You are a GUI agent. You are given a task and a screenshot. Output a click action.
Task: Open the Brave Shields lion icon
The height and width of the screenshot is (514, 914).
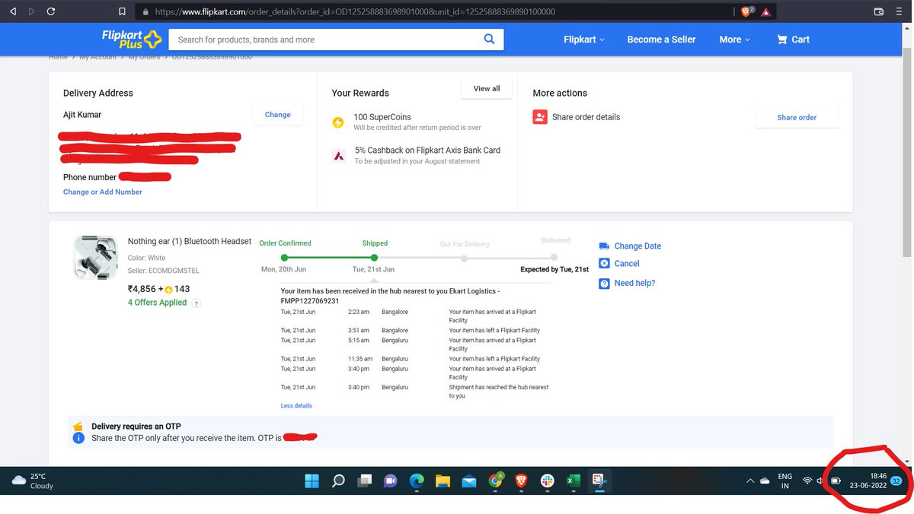coord(747,11)
